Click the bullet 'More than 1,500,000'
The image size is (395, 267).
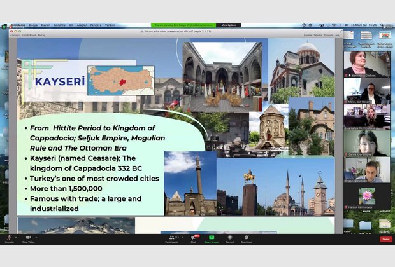click(66, 189)
